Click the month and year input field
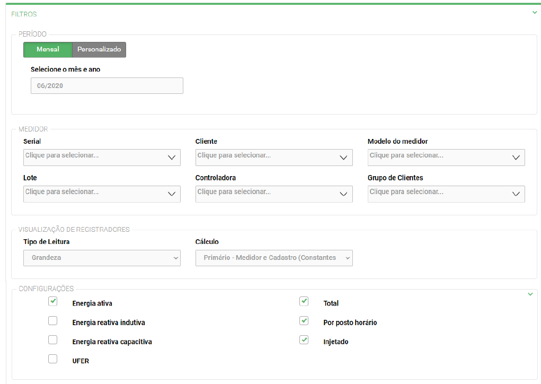The height and width of the screenshot is (384, 541). point(107,85)
